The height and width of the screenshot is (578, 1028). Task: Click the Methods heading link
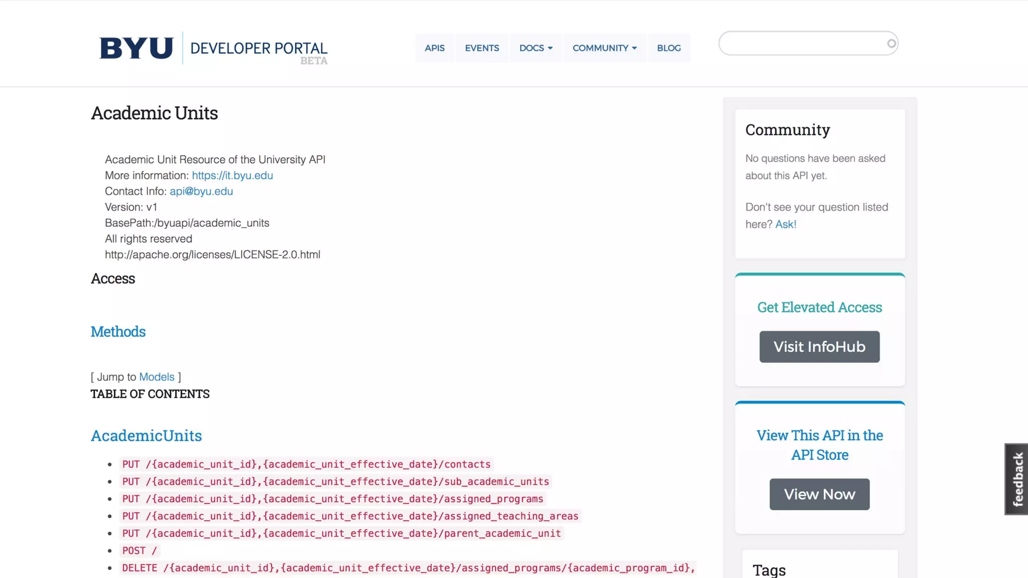[x=118, y=332]
